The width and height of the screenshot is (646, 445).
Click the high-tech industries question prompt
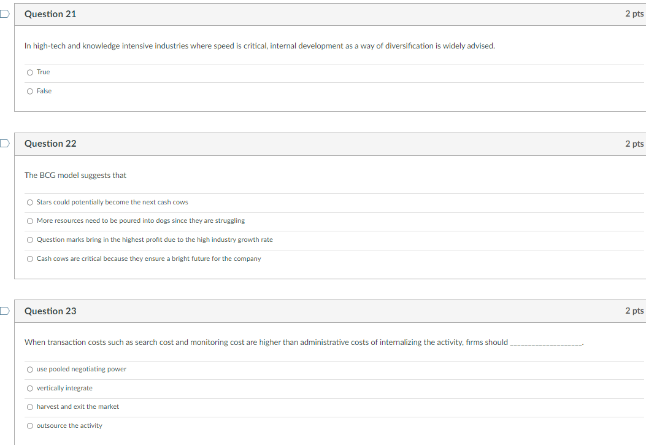(260, 46)
